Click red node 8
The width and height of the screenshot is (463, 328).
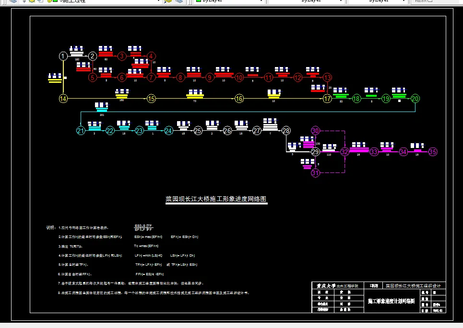click(x=180, y=78)
